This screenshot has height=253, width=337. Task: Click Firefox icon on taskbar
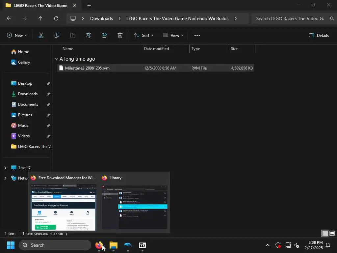(99, 245)
